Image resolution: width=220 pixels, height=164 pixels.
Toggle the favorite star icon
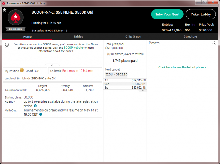[x=4, y=10]
